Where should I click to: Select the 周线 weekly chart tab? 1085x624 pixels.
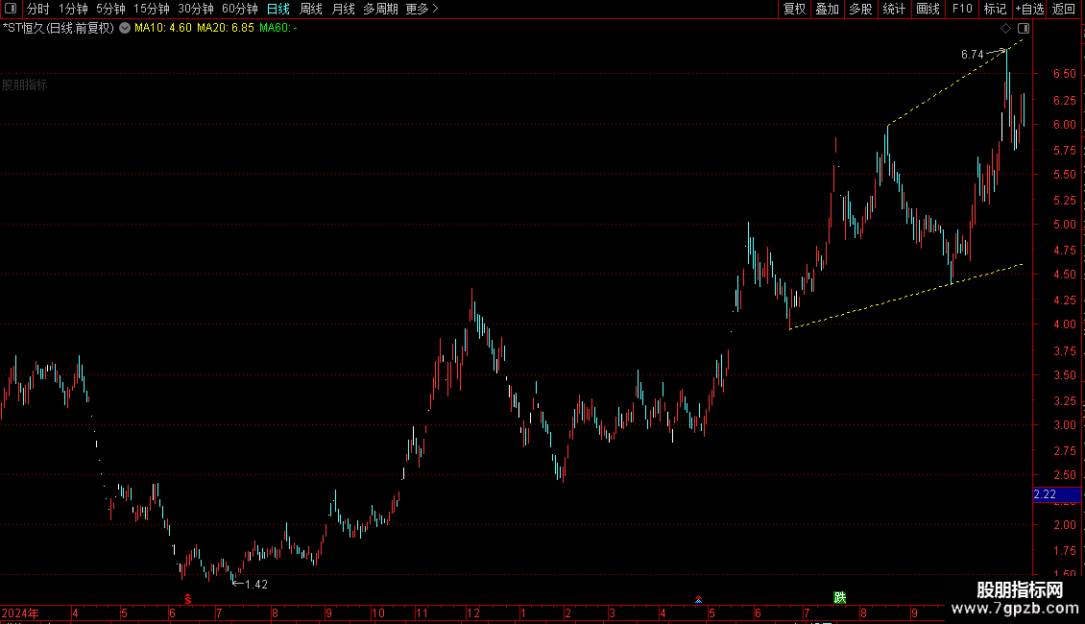pos(311,9)
